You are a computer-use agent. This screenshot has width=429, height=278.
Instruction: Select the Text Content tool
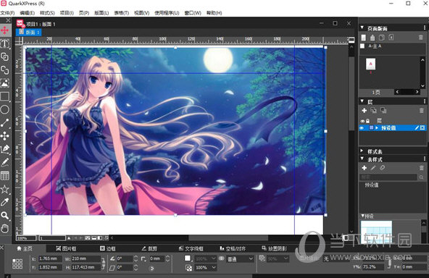tap(5, 43)
